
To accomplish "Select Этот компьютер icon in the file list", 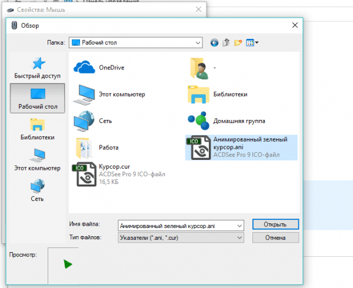I will [x=84, y=95].
